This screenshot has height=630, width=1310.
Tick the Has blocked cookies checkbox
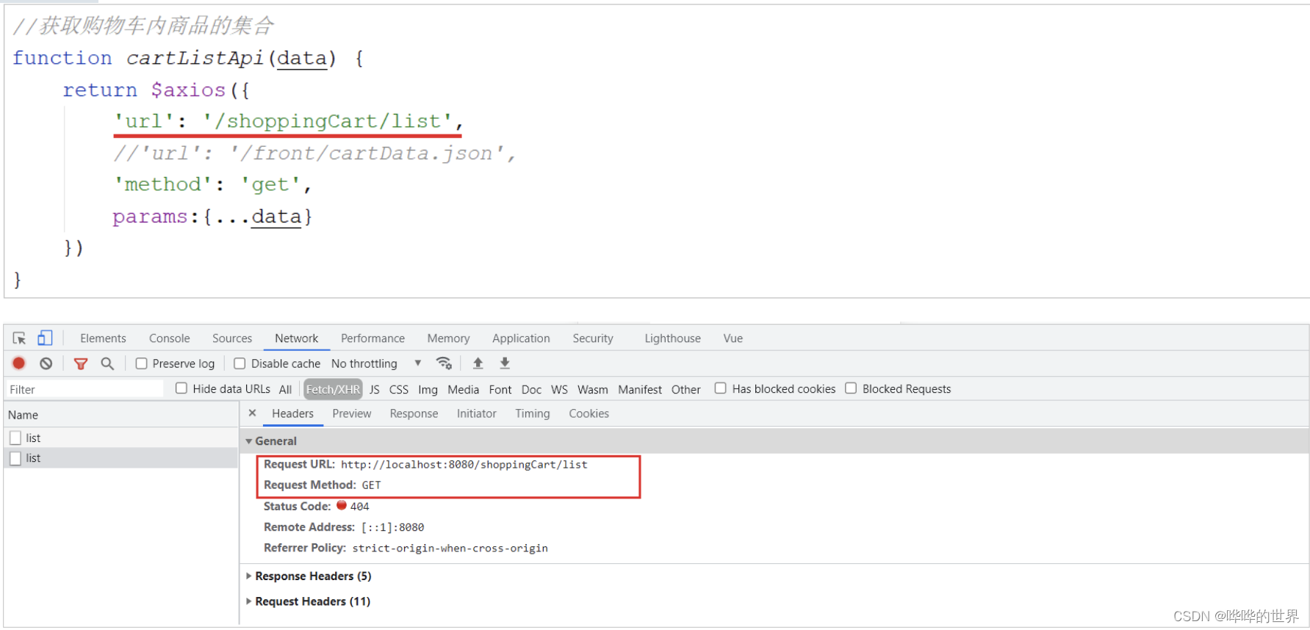(721, 388)
